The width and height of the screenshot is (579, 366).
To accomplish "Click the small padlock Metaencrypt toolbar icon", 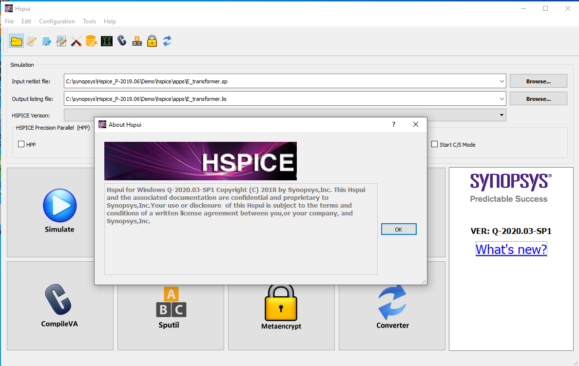I will (152, 41).
